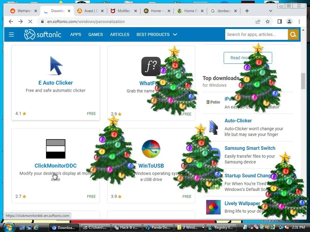Go back with the browser back arrow
The width and height of the screenshot is (310, 232).
(x=11, y=21)
